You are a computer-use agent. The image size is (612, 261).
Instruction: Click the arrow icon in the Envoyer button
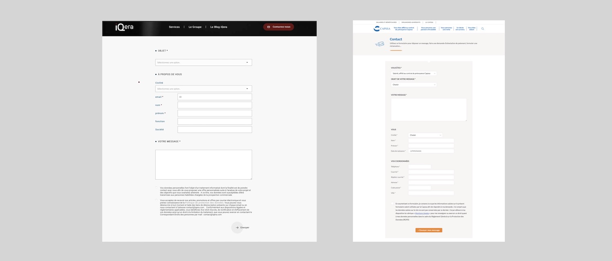pos(237,228)
